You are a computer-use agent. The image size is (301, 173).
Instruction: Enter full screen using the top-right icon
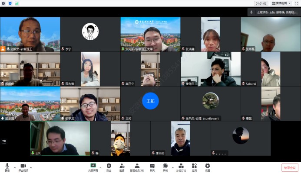pos(298,3)
